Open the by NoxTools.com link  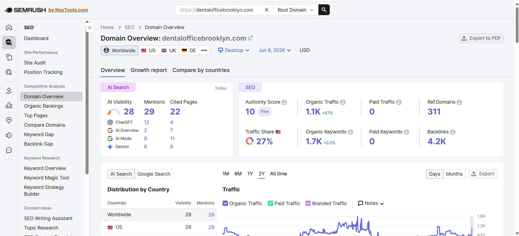68,10
